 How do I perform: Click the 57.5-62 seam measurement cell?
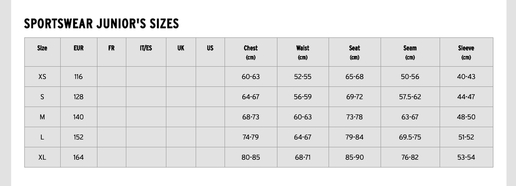click(410, 97)
